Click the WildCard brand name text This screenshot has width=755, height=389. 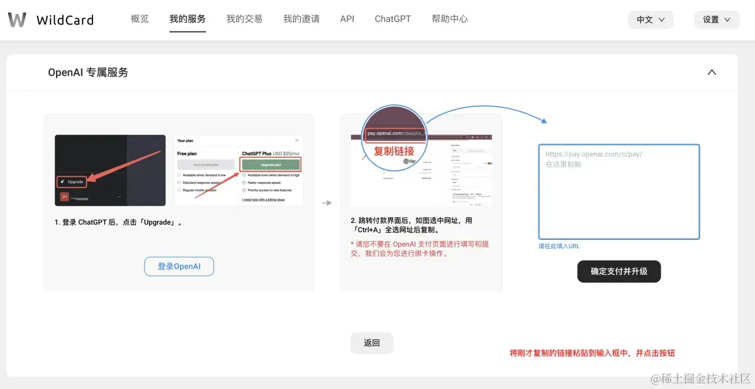(65, 20)
